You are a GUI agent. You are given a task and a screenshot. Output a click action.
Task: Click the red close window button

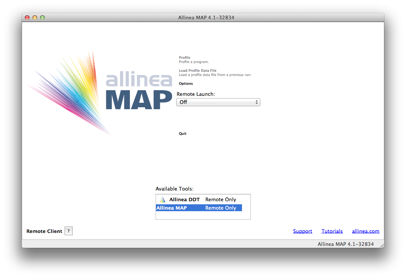click(27, 18)
